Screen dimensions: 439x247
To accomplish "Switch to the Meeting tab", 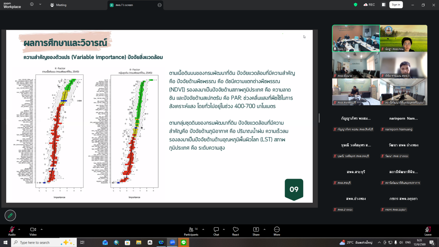I will click(x=58, y=5).
